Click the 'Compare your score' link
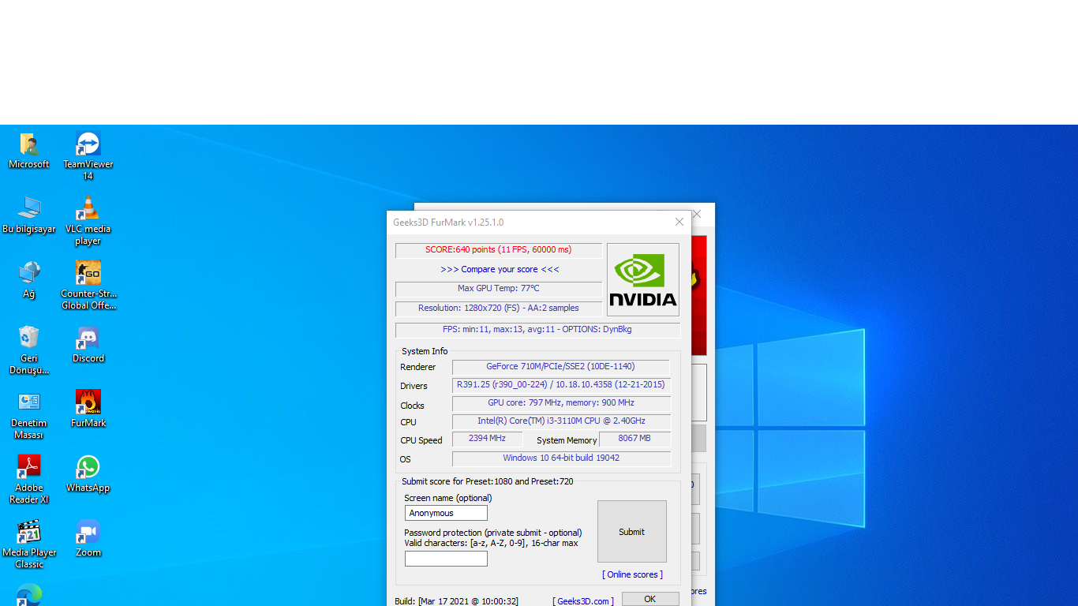 click(500, 269)
